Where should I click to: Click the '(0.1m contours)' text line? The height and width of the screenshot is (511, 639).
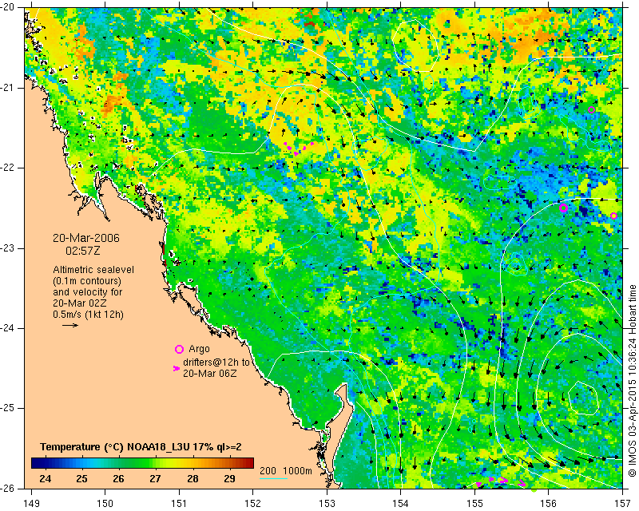tap(87, 281)
